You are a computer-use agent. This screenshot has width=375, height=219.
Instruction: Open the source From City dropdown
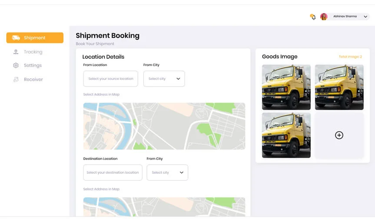tap(164, 79)
